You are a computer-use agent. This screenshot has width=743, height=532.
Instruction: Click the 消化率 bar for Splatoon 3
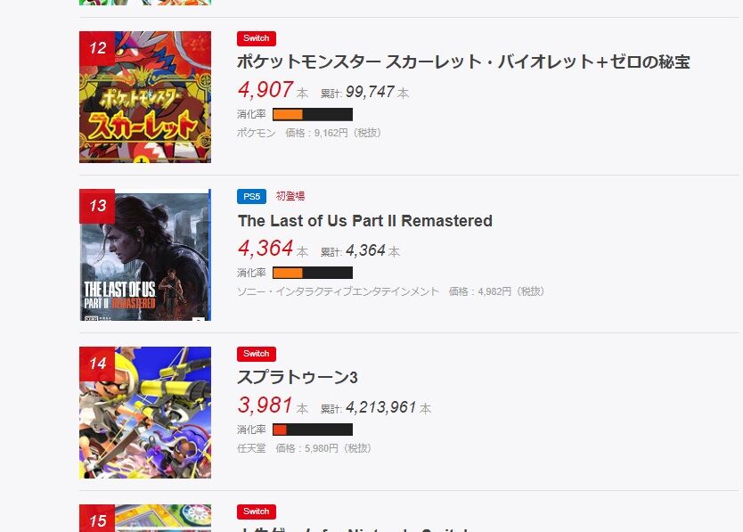coord(313,430)
